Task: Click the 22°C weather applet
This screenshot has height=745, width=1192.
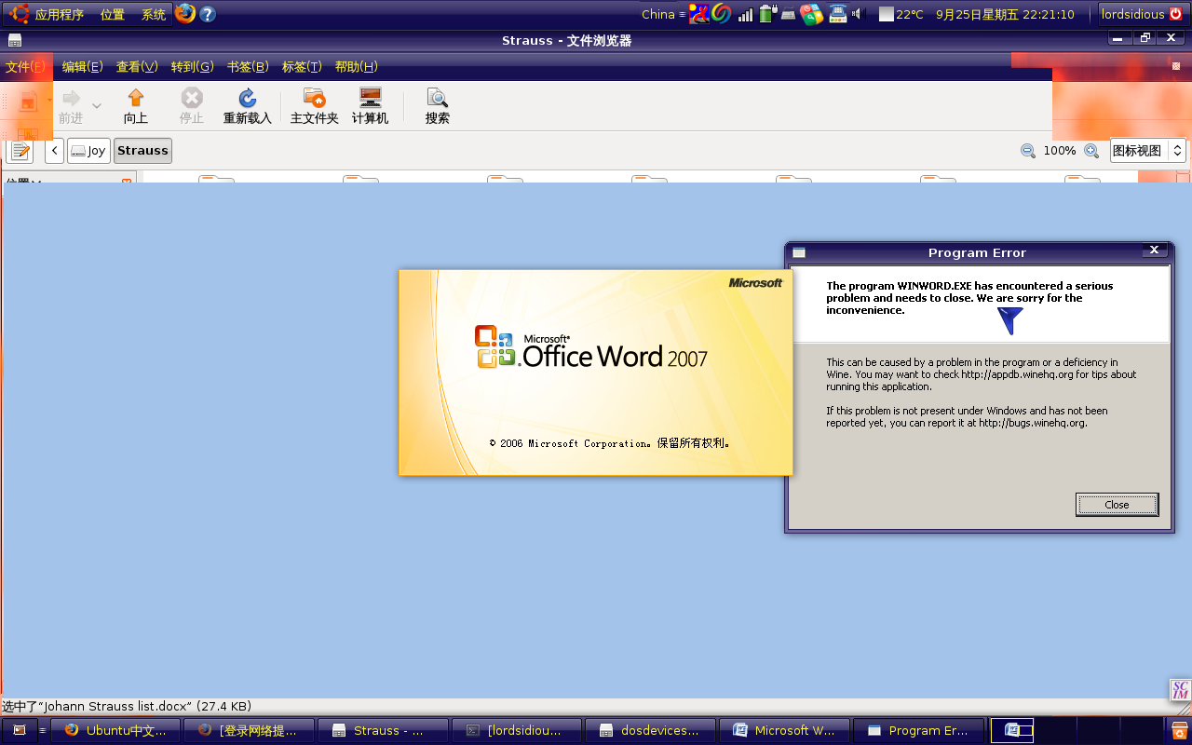Action: pos(901,14)
